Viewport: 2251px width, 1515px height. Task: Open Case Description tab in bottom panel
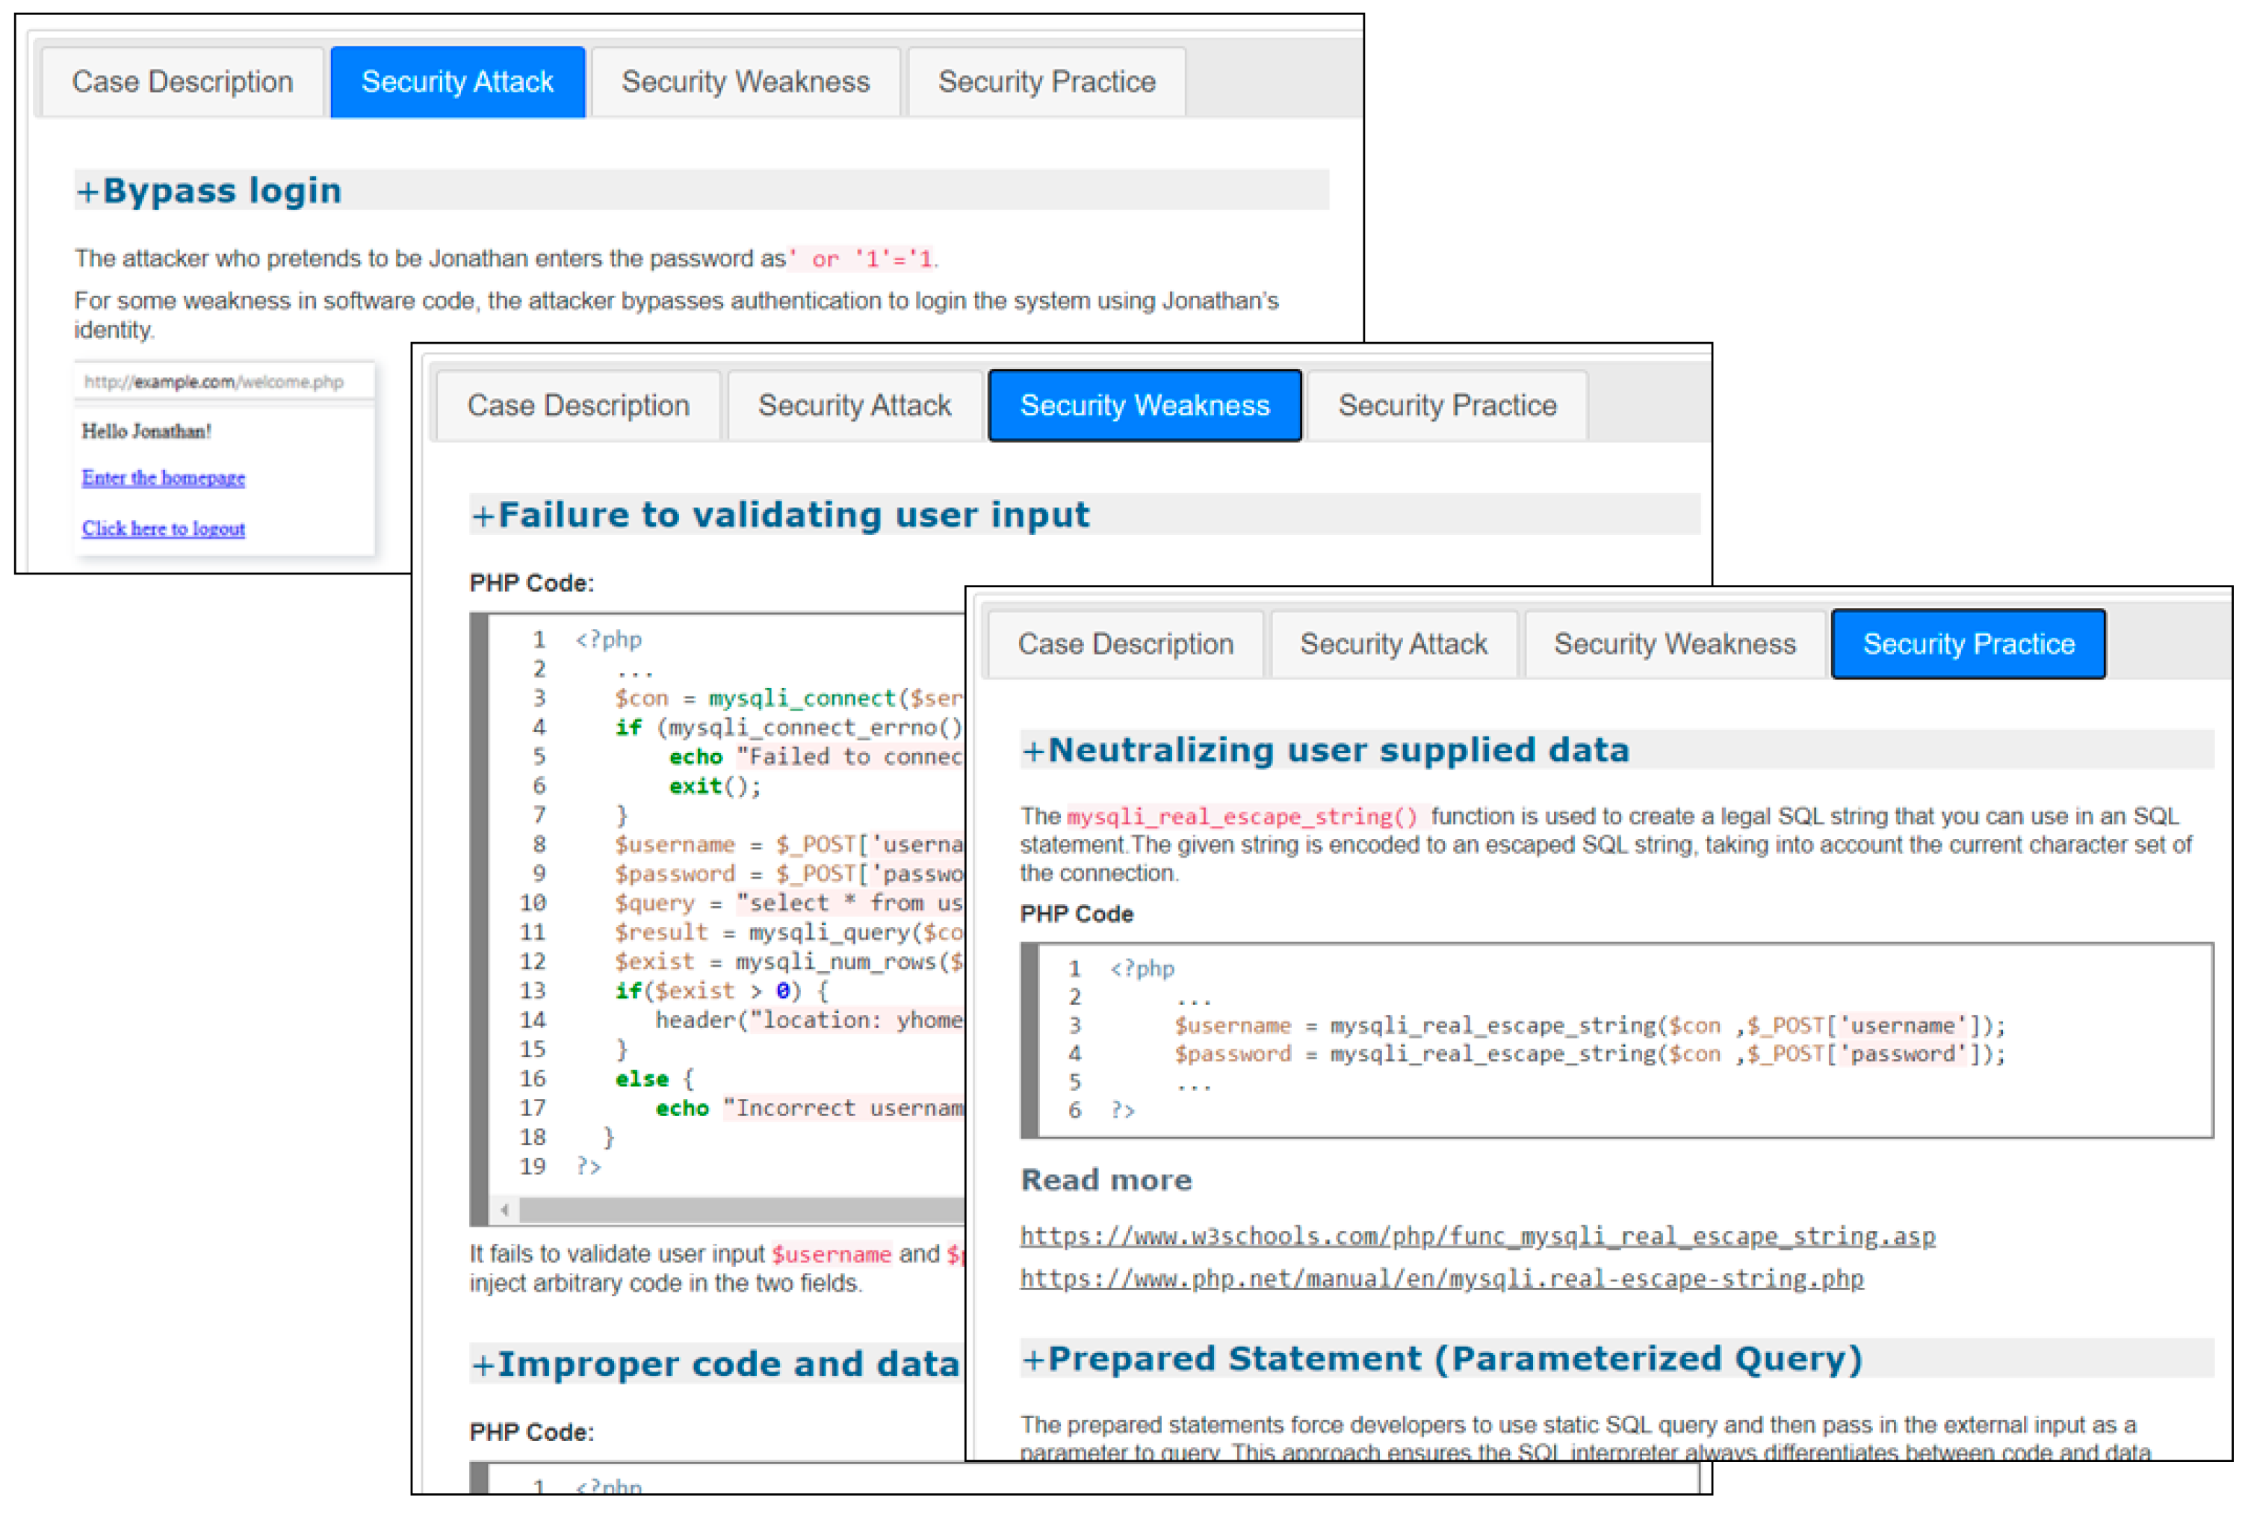1124,645
